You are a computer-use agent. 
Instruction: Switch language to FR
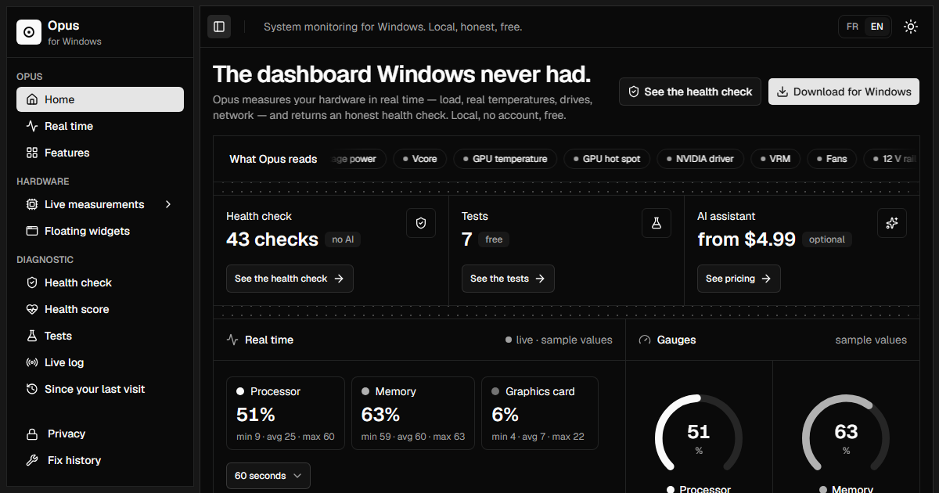852,27
